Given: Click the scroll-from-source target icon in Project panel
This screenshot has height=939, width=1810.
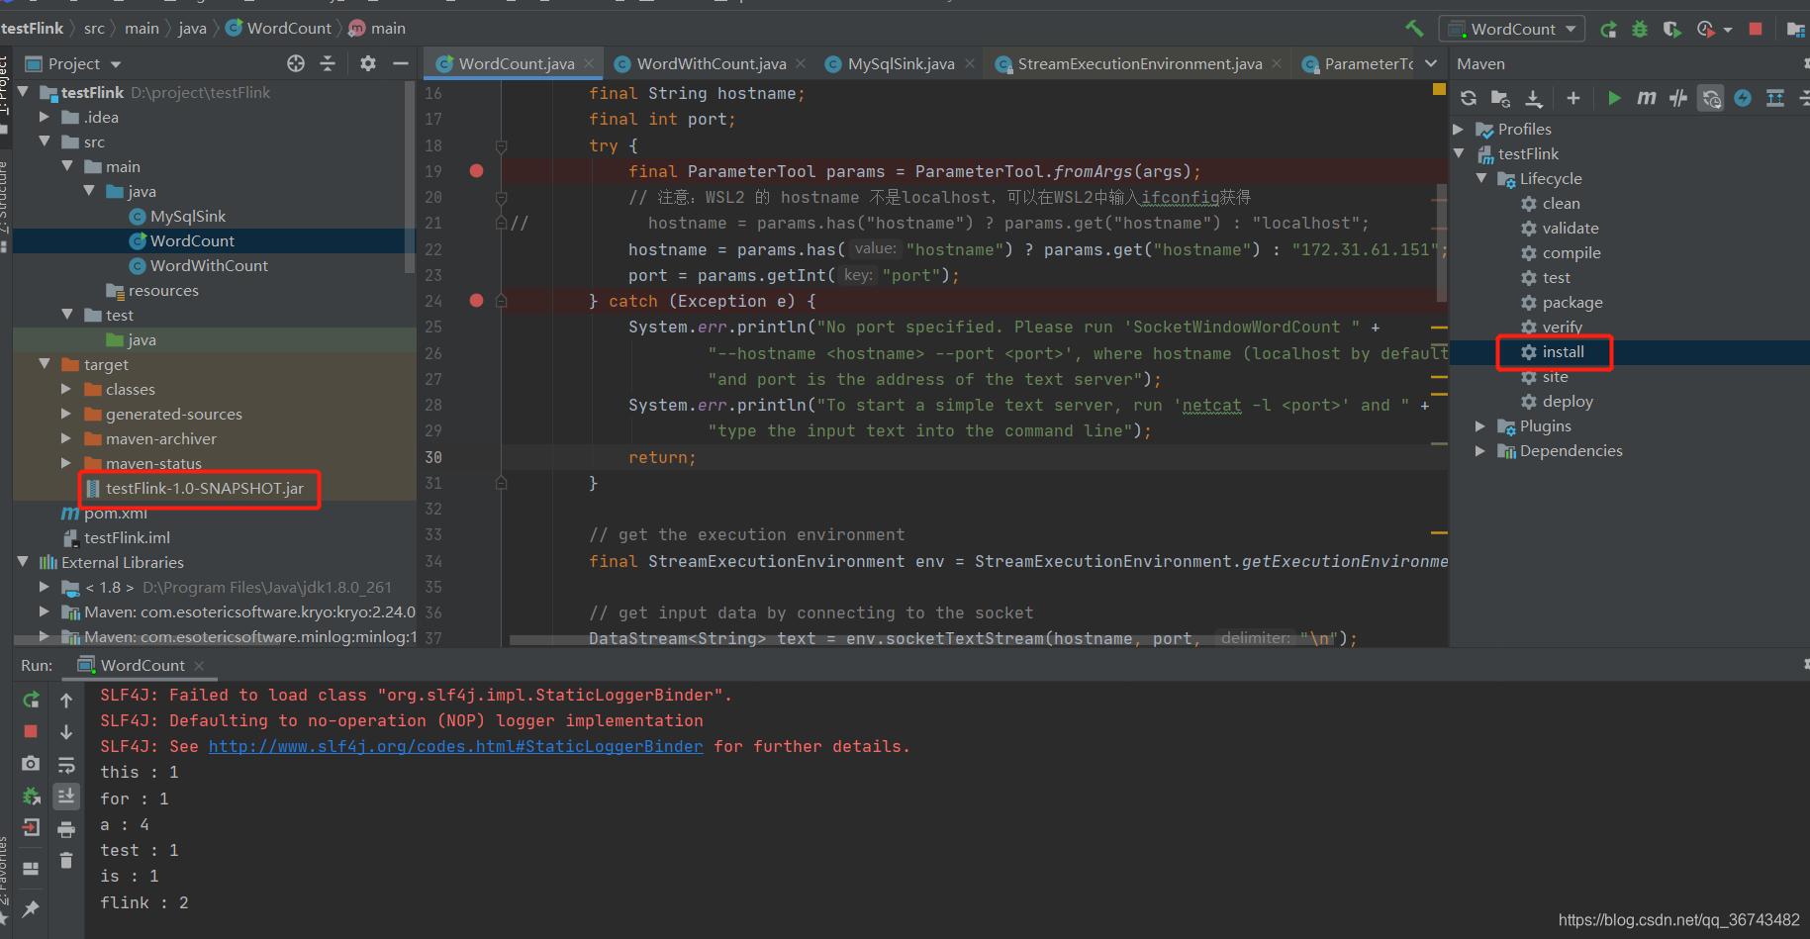Looking at the screenshot, I should (296, 63).
